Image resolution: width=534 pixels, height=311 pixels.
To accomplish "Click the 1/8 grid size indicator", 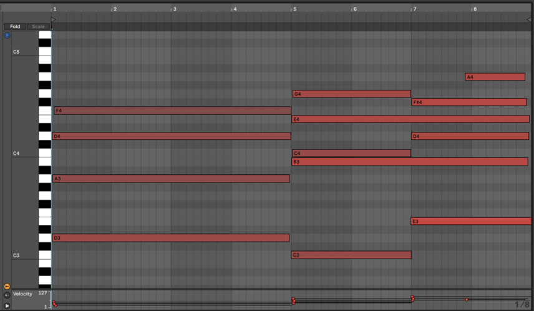I will [522, 304].
